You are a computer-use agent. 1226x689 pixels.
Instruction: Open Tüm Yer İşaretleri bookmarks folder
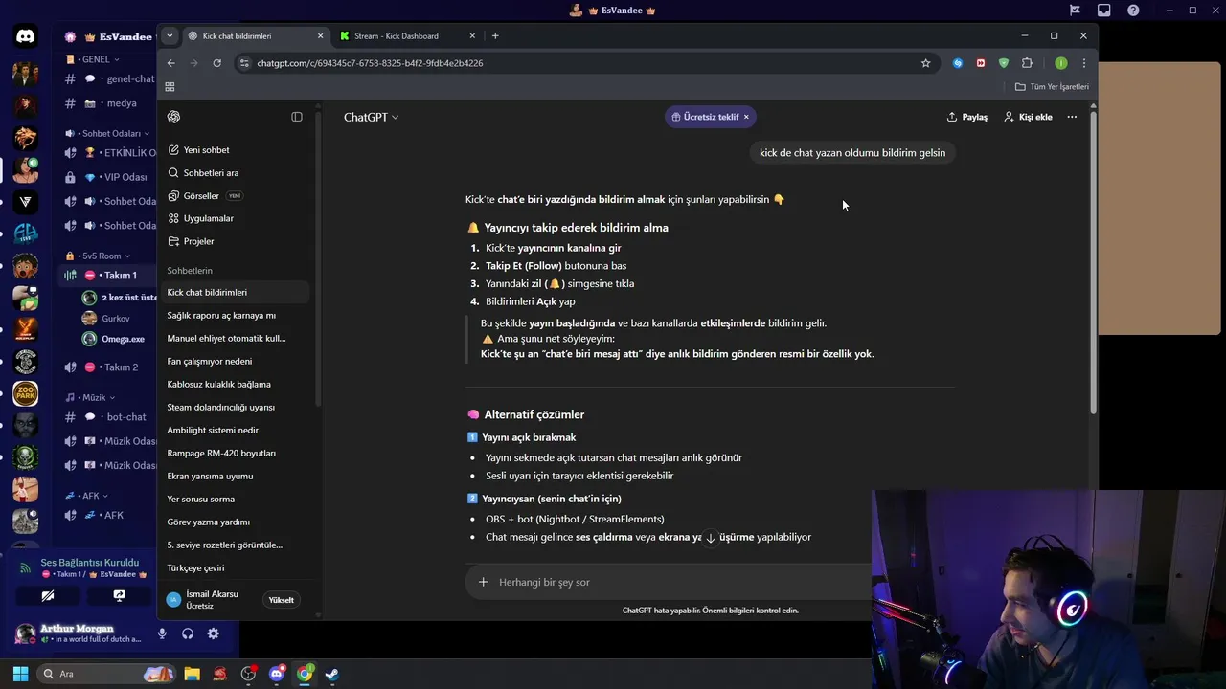[x=1052, y=86]
